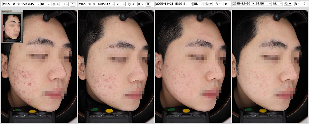Click the D button in 2025-08-06 panel
Viewport: 309px width, 124px height.
point(73,4)
